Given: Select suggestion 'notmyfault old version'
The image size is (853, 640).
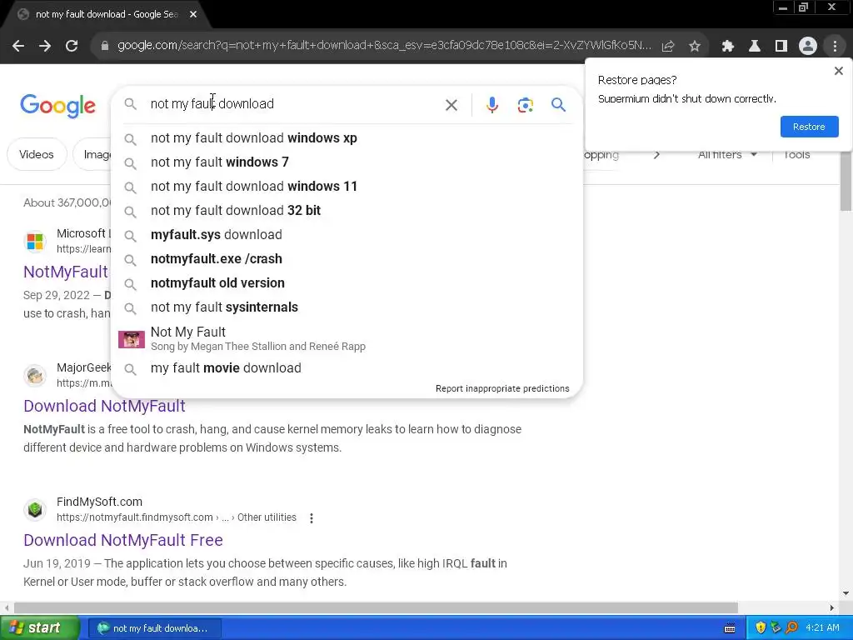Looking at the screenshot, I should pos(347,283).
